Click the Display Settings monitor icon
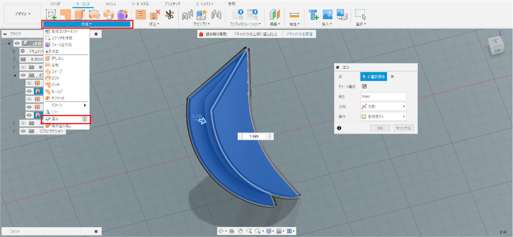Viewport: 513px width, 237px height. (269, 231)
